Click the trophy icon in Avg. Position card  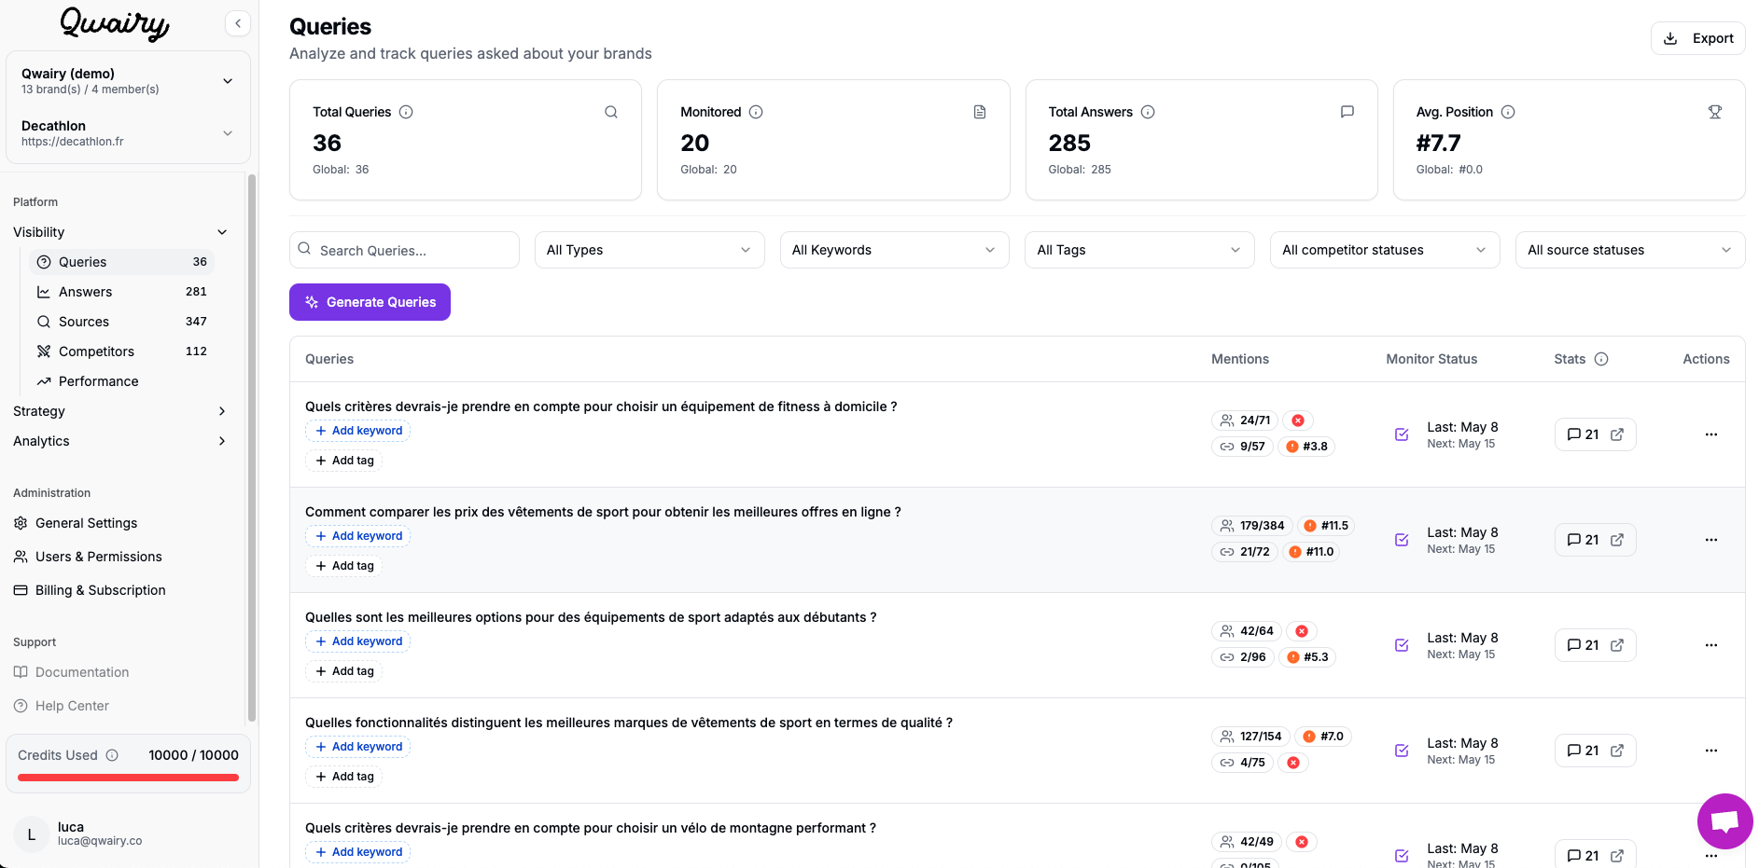[x=1715, y=112]
